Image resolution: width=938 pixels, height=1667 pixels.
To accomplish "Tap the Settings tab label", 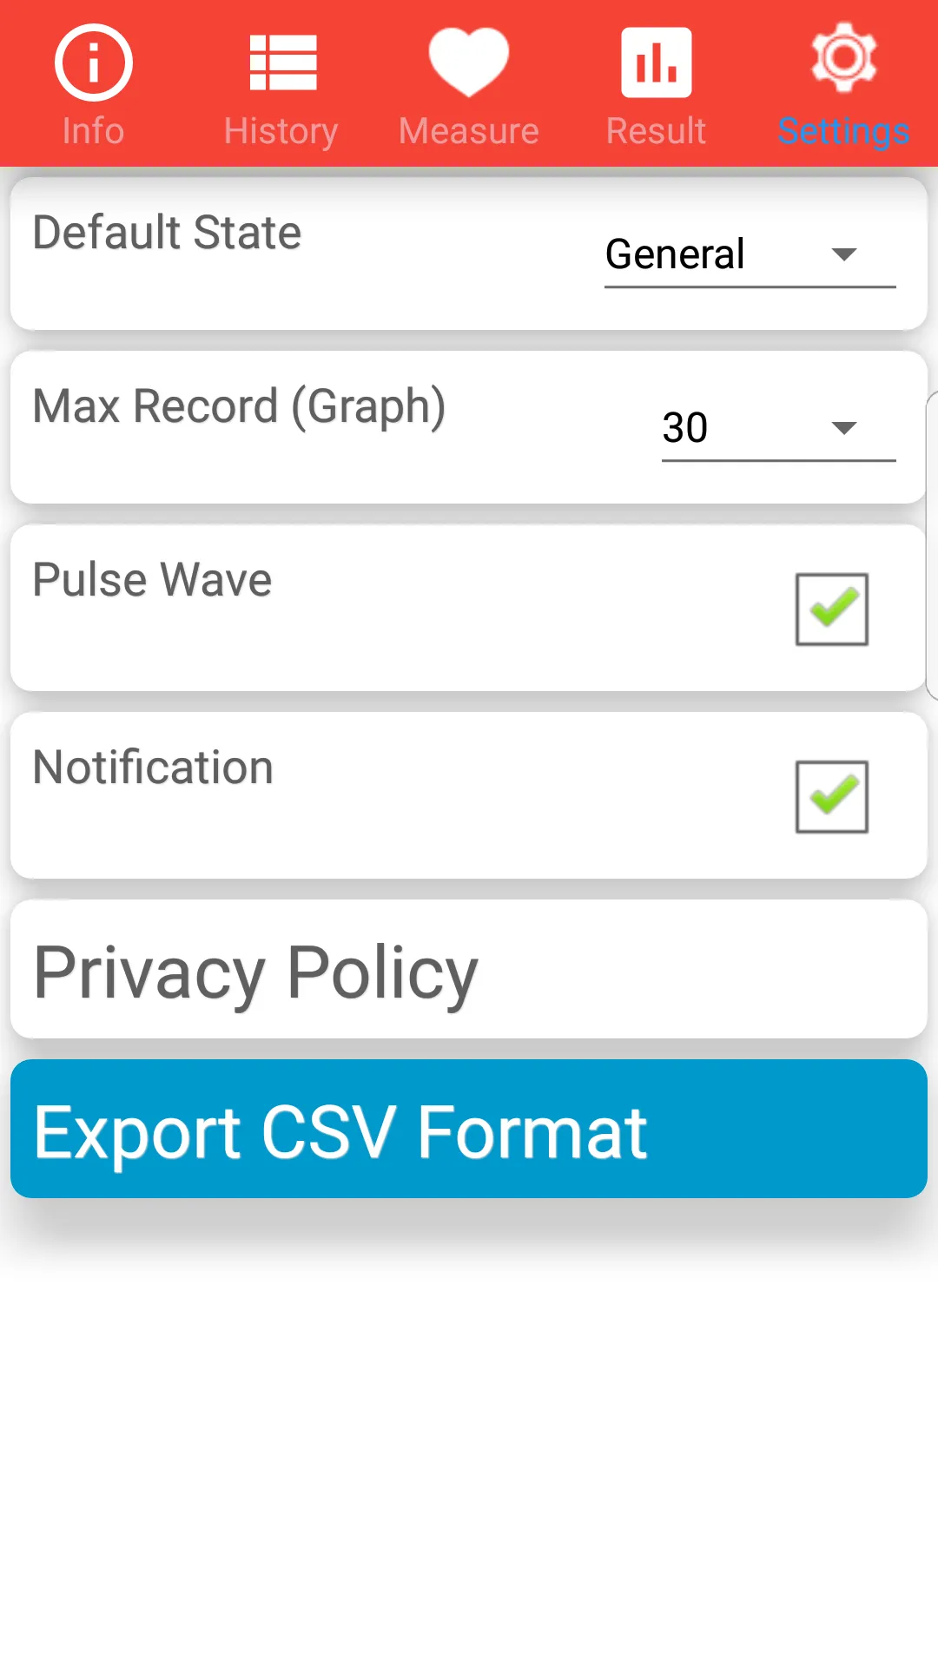I will pos(843,131).
